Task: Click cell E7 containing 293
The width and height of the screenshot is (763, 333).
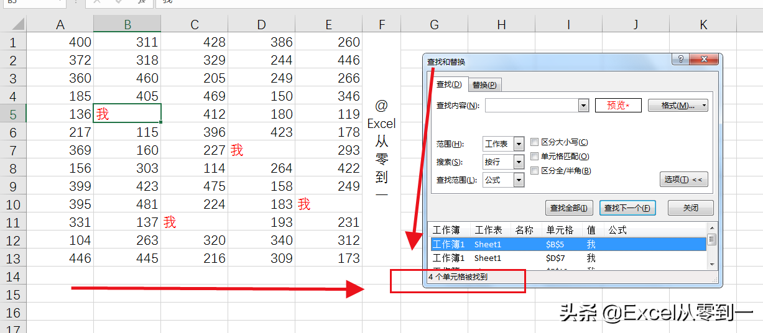Action: coord(329,150)
